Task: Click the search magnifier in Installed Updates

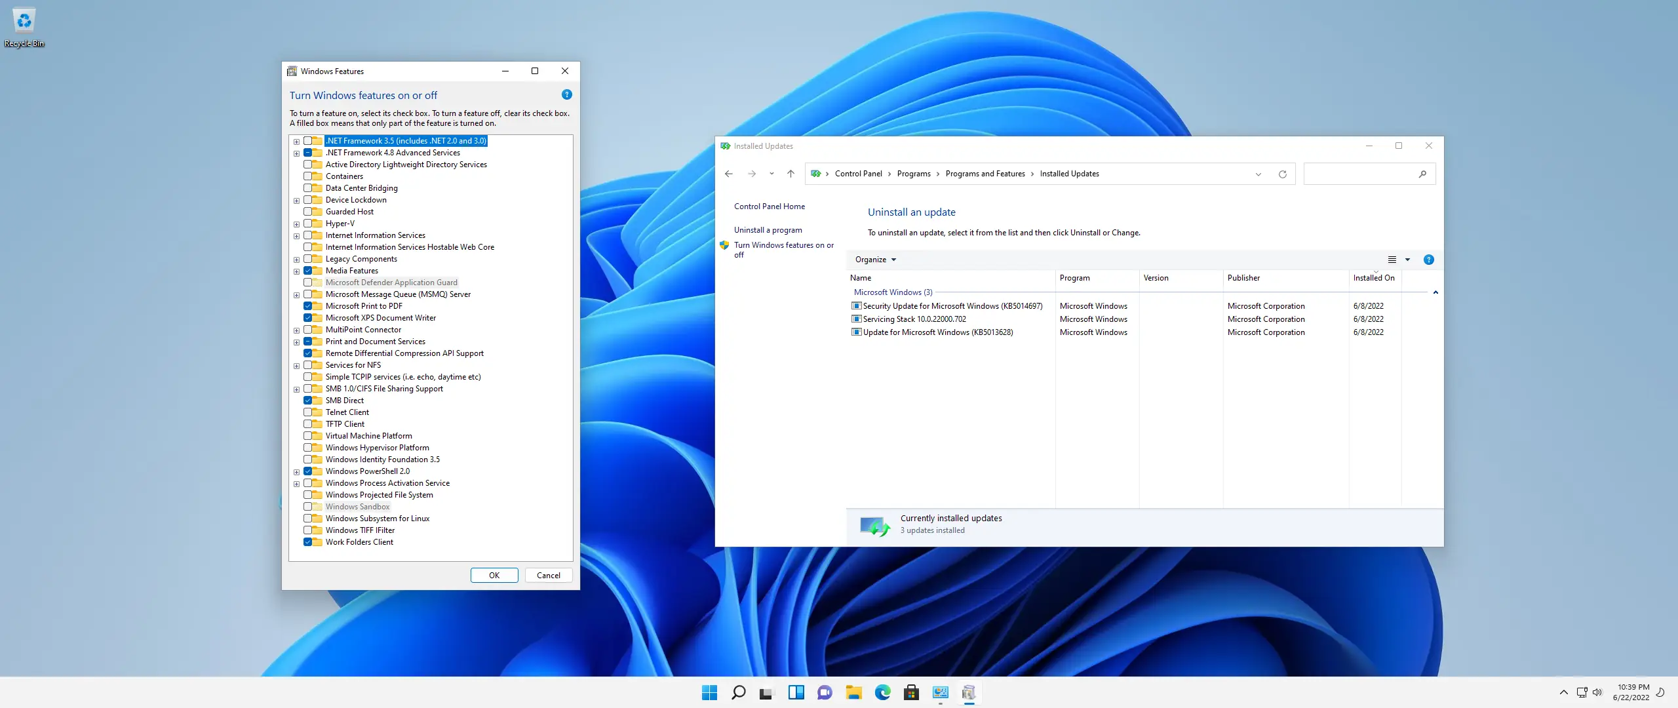Action: coord(1422,174)
